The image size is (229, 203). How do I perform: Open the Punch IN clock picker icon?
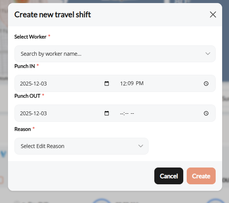206,84
